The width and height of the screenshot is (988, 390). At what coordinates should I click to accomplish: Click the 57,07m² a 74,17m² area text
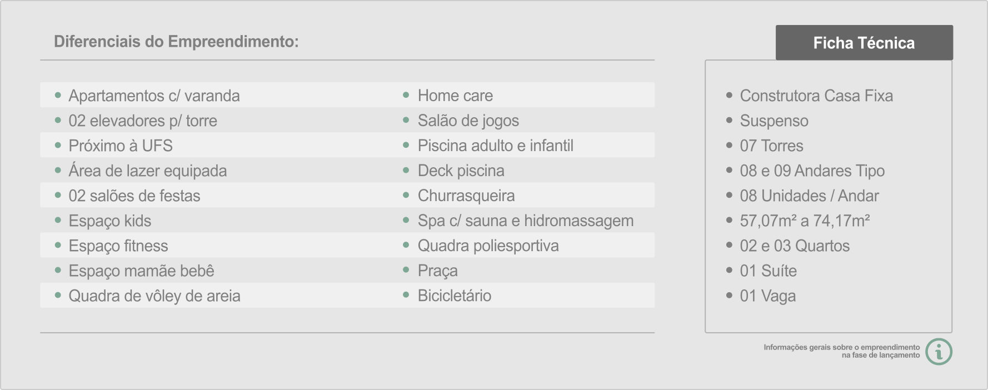(805, 221)
